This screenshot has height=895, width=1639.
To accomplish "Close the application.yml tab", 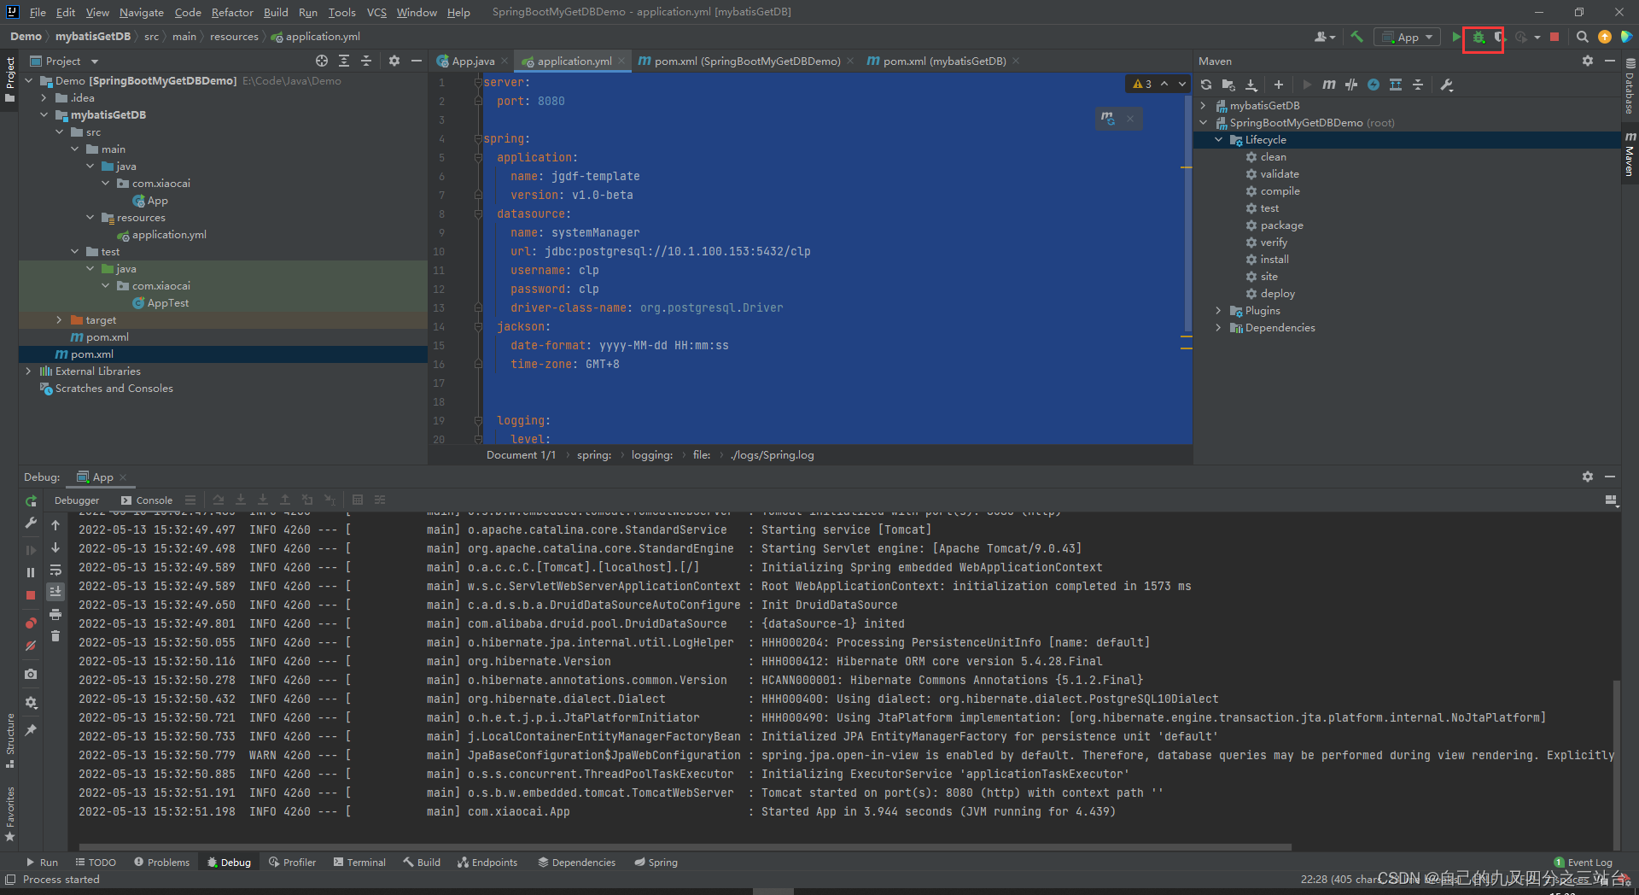I will (x=621, y=61).
